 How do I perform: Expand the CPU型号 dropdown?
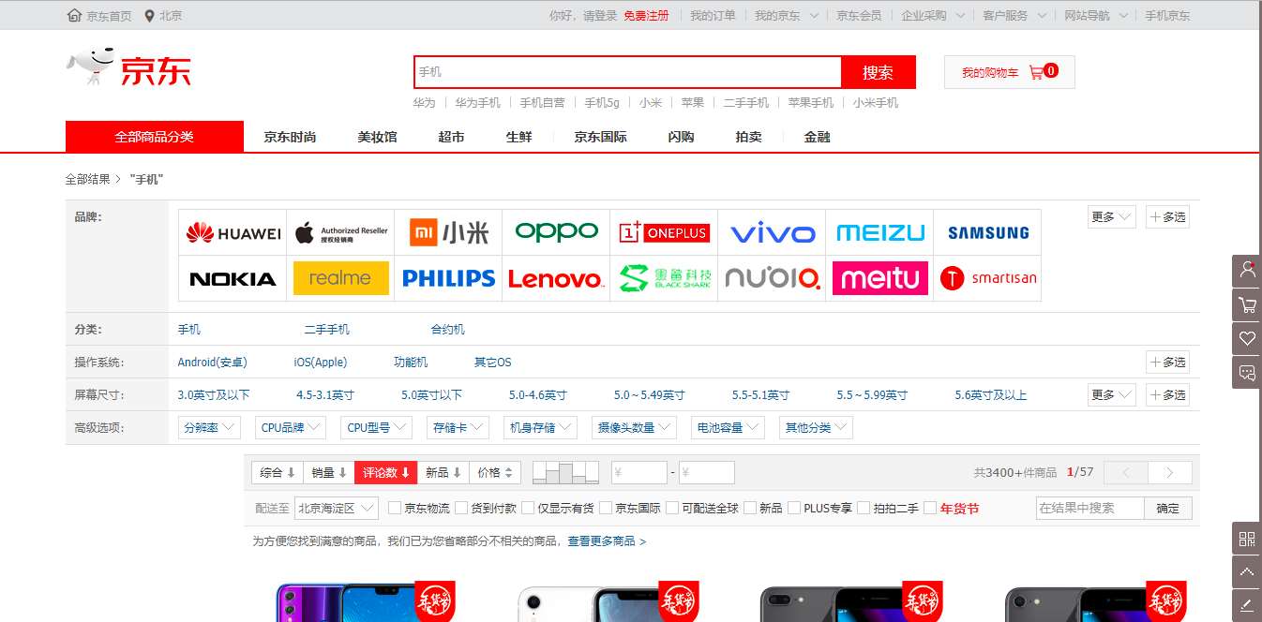[376, 428]
